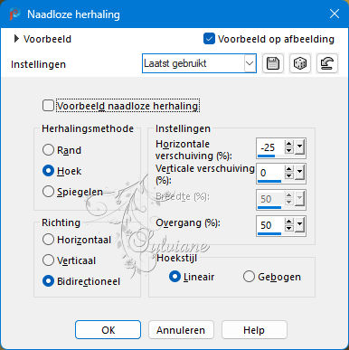Select the Horizontaal direction option

coord(48,240)
